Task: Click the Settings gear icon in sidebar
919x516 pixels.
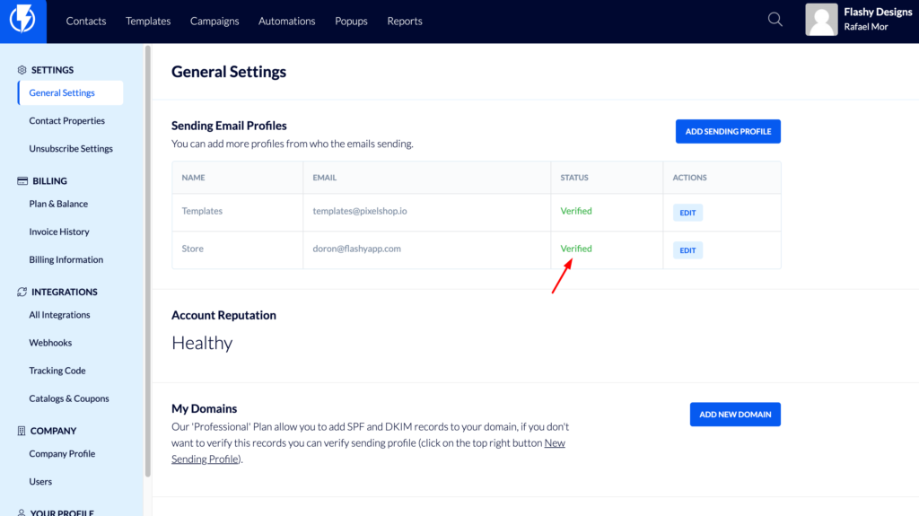Action: click(x=22, y=70)
